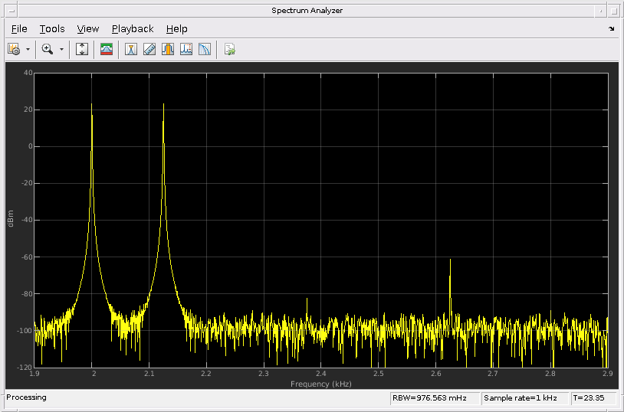This screenshot has height=412, width=624.
Task: Open the Spectrum Settings panel
Action: click(x=14, y=50)
